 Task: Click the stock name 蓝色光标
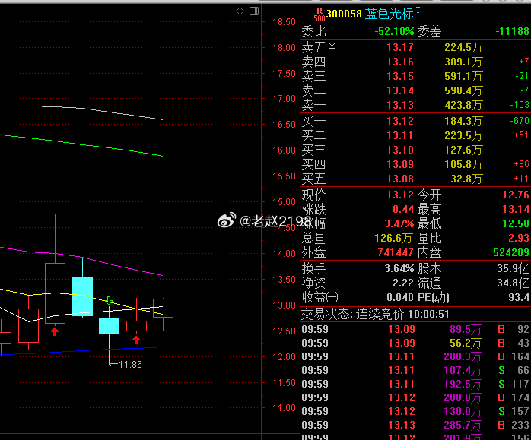point(390,14)
